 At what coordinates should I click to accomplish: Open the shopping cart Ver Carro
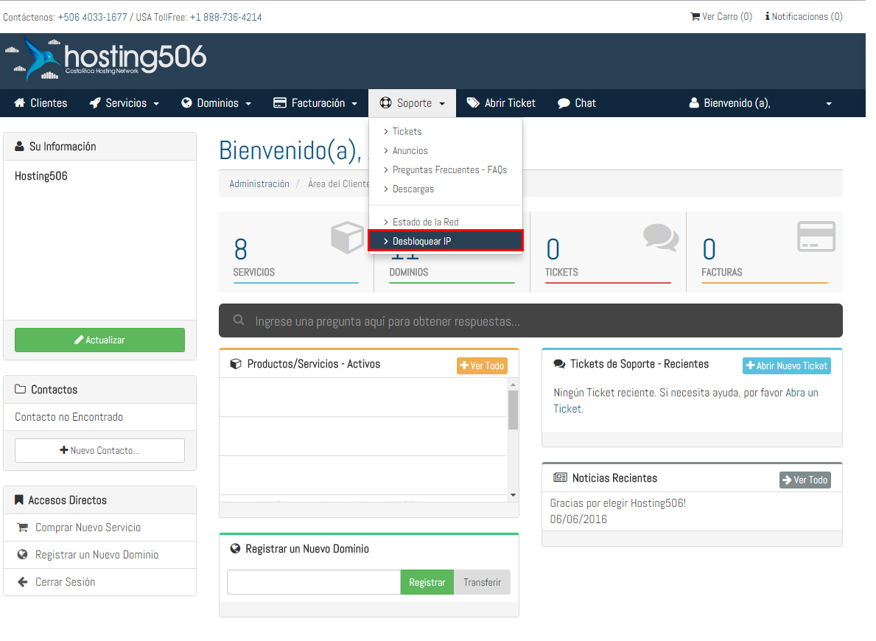tap(721, 16)
